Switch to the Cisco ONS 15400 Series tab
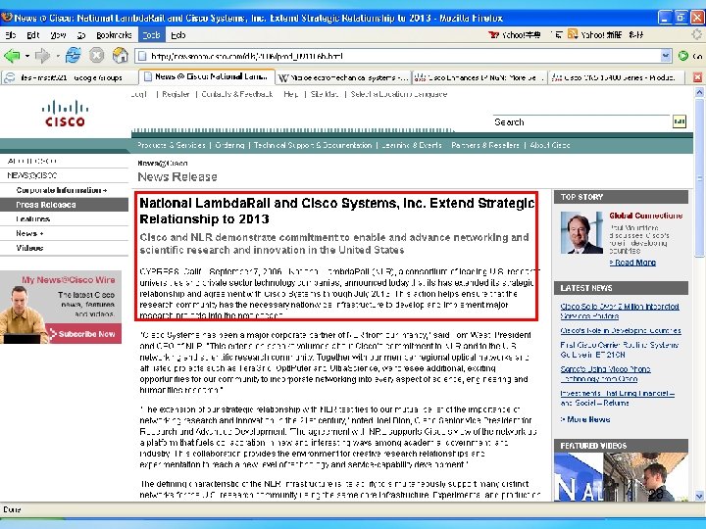 pyautogui.click(x=616, y=77)
